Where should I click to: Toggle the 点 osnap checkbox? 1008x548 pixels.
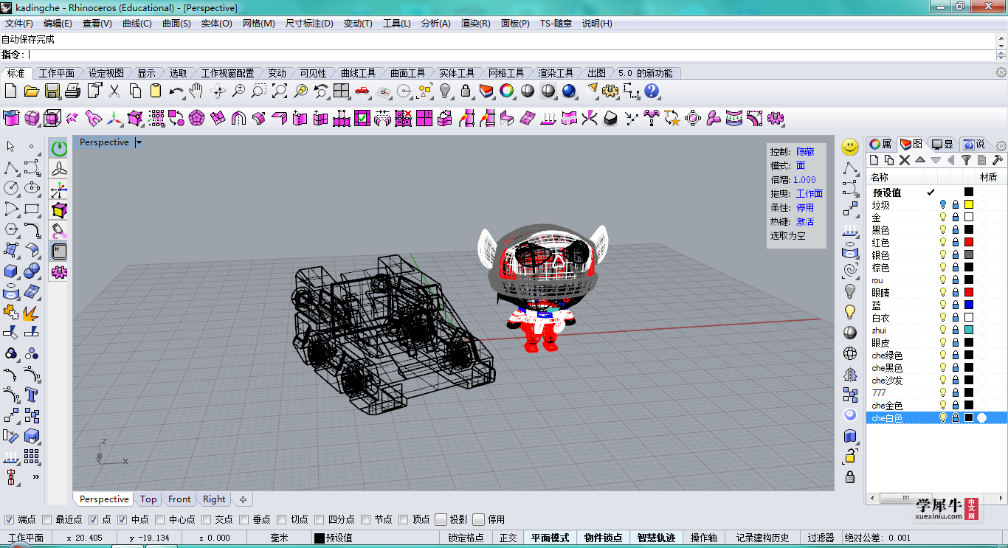[93, 519]
